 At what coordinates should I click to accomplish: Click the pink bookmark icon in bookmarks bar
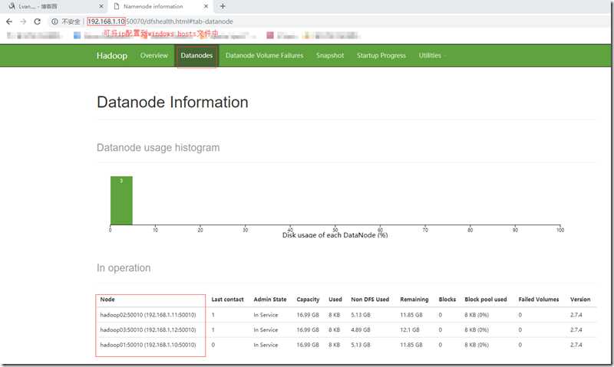coord(270,35)
